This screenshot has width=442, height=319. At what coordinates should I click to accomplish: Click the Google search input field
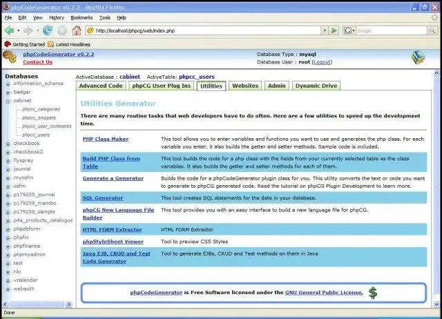point(392,30)
